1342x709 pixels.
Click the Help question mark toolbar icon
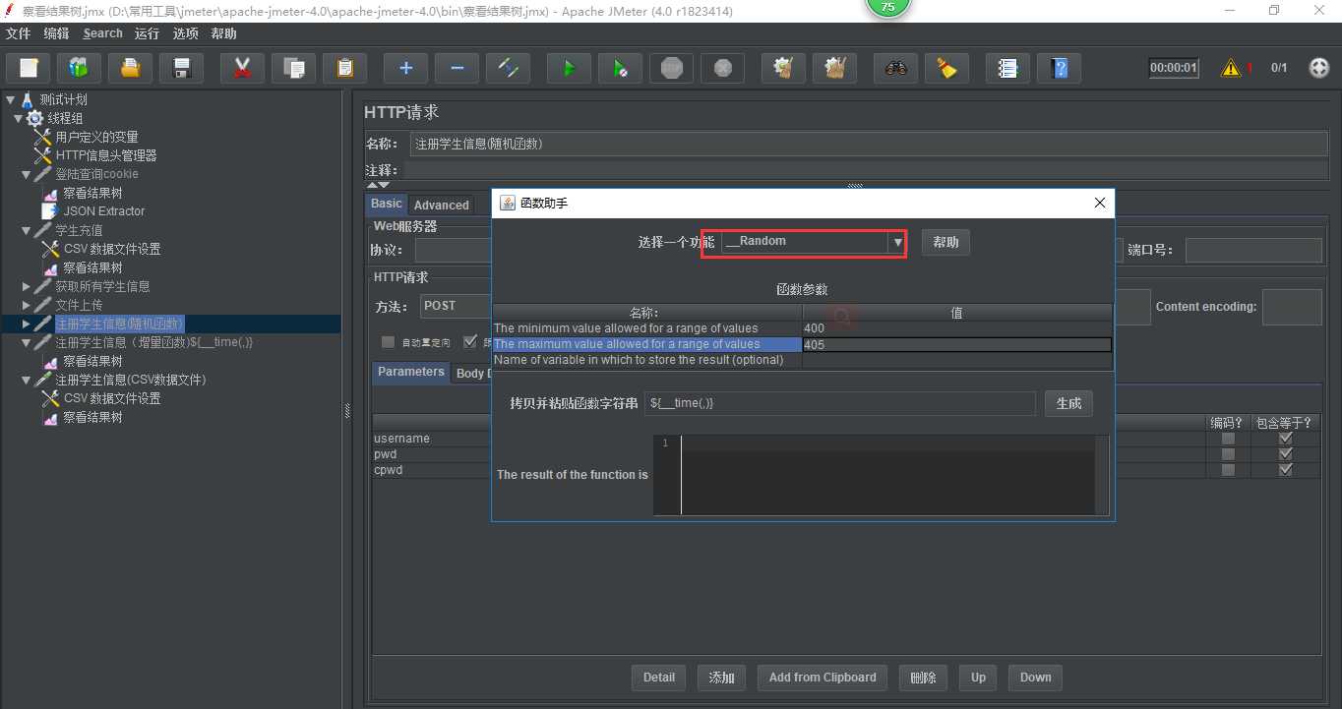point(1059,68)
